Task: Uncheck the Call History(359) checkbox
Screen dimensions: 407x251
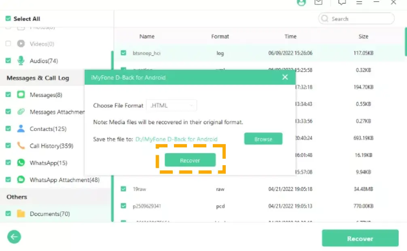Action: tap(8, 145)
